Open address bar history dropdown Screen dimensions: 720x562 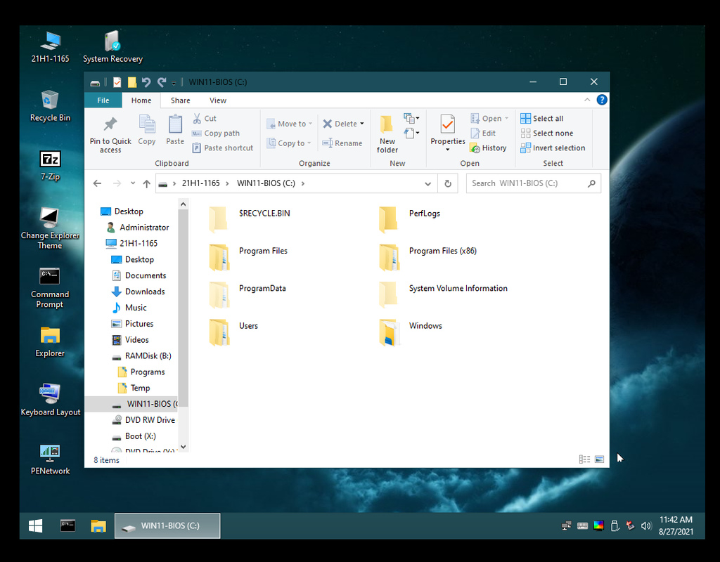[427, 183]
